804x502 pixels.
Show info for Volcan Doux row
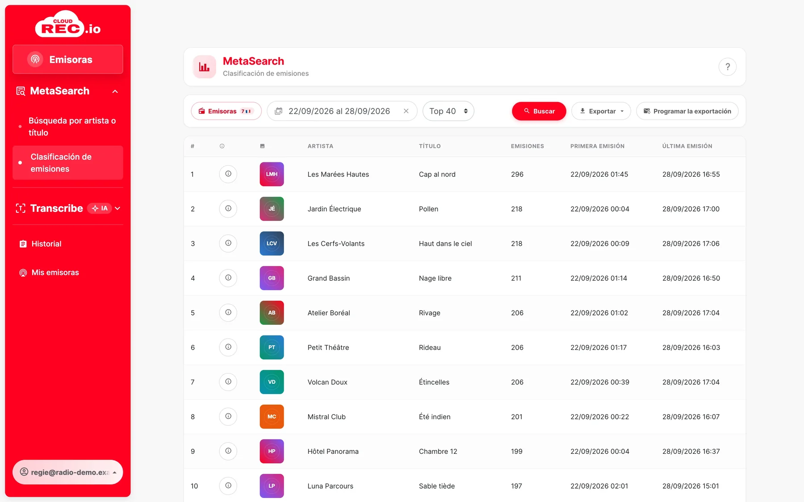(228, 382)
